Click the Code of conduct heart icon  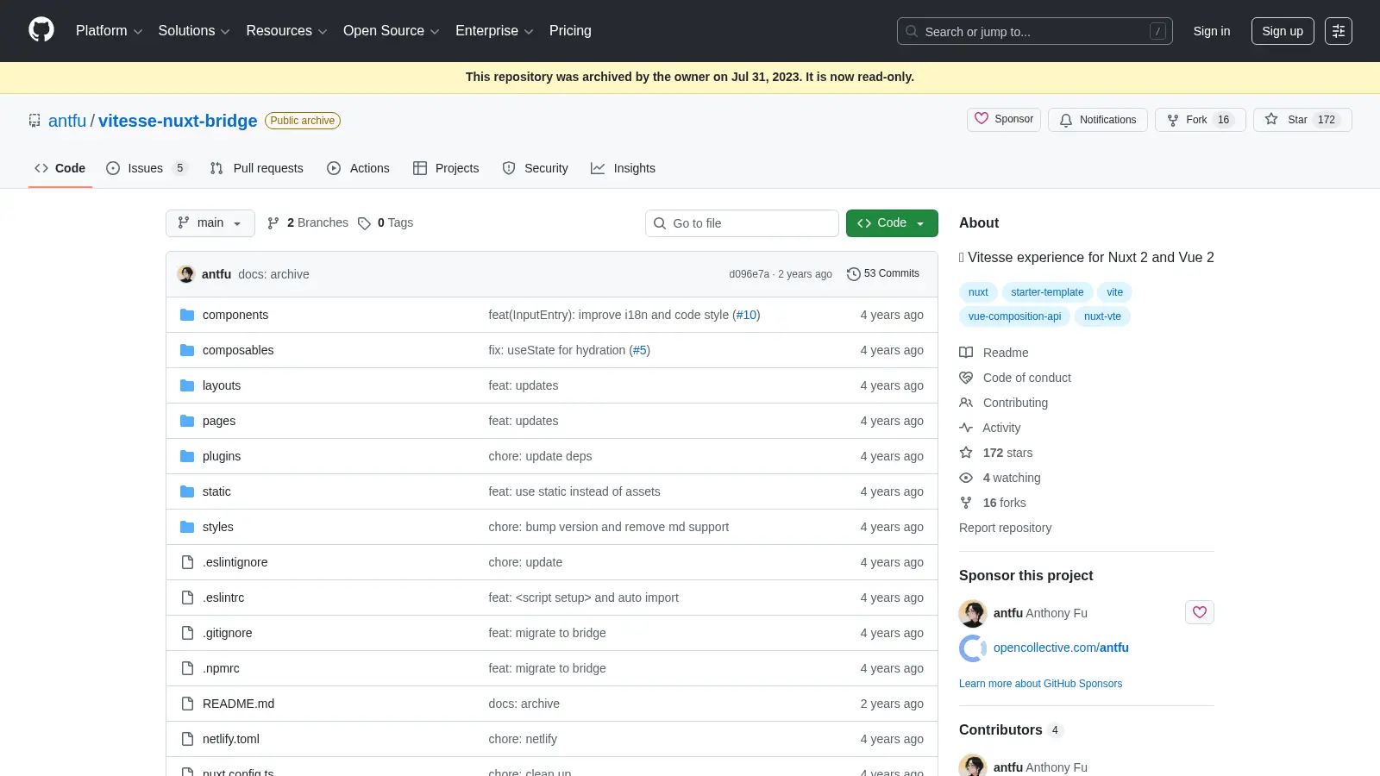coord(966,378)
